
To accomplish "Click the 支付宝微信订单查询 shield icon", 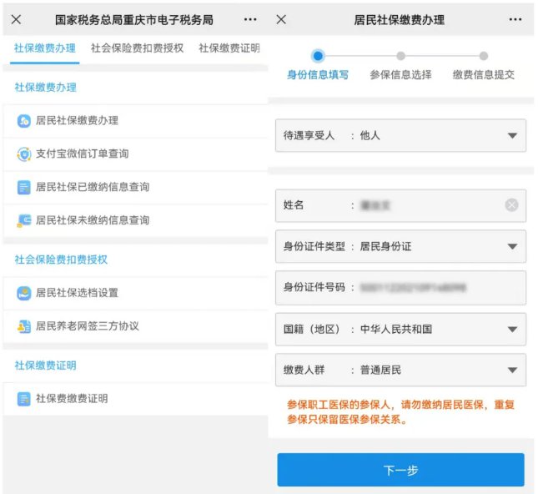I will (23, 154).
